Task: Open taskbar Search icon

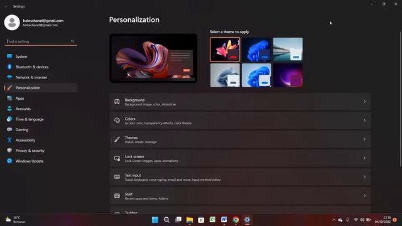Action: [x=166, y=220]
